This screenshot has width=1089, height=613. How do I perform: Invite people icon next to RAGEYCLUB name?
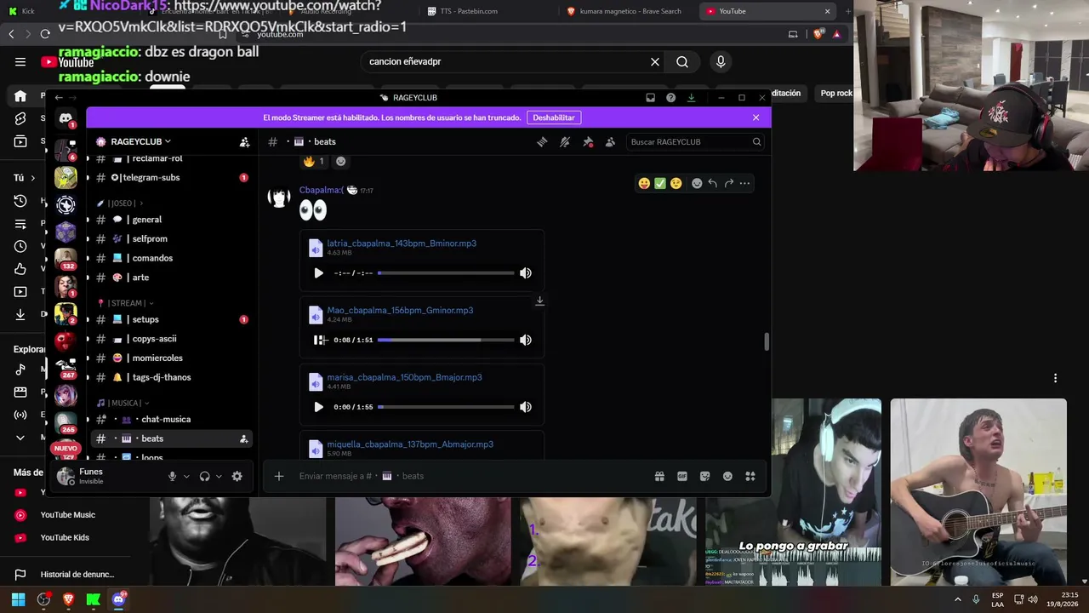pyautogui.click(x=244, y=142)
